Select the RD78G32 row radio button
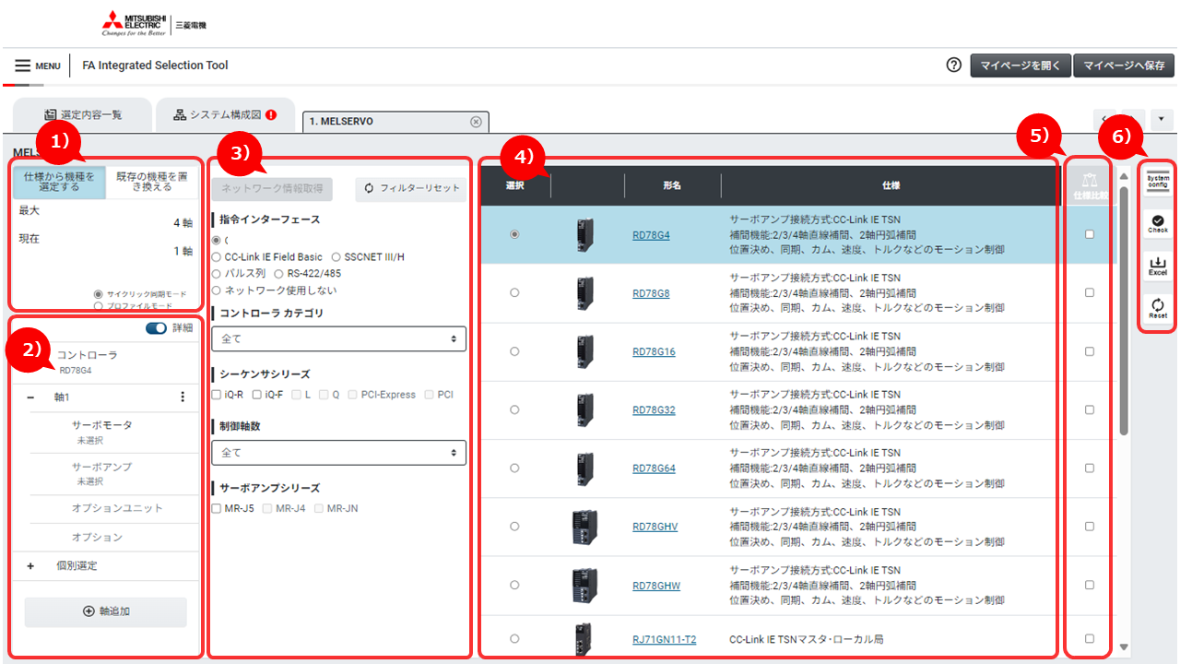This screenshot has height=664, width=1180. 514,409
